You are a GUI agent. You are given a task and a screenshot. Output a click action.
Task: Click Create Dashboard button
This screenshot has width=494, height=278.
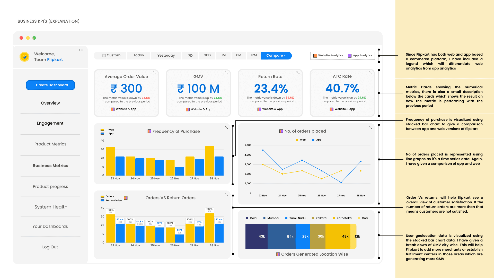click(x=50, y=85)
